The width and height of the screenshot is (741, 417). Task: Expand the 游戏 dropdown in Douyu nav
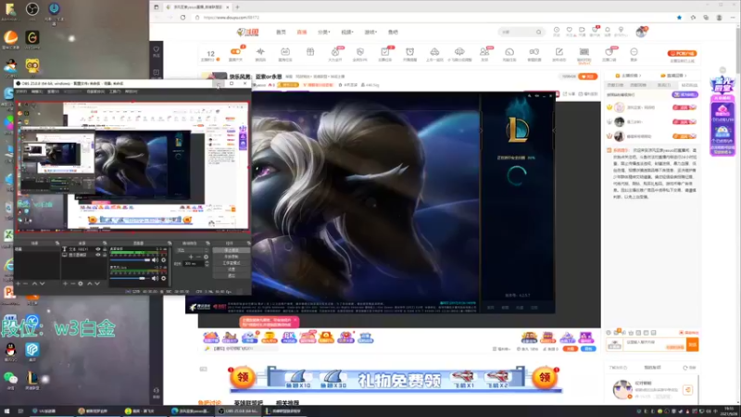pyautogui.click(x=370, y=32)
